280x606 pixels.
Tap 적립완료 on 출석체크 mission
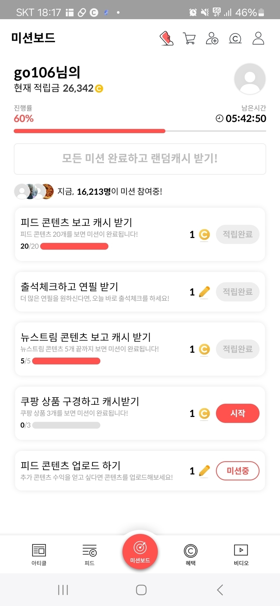237,292
